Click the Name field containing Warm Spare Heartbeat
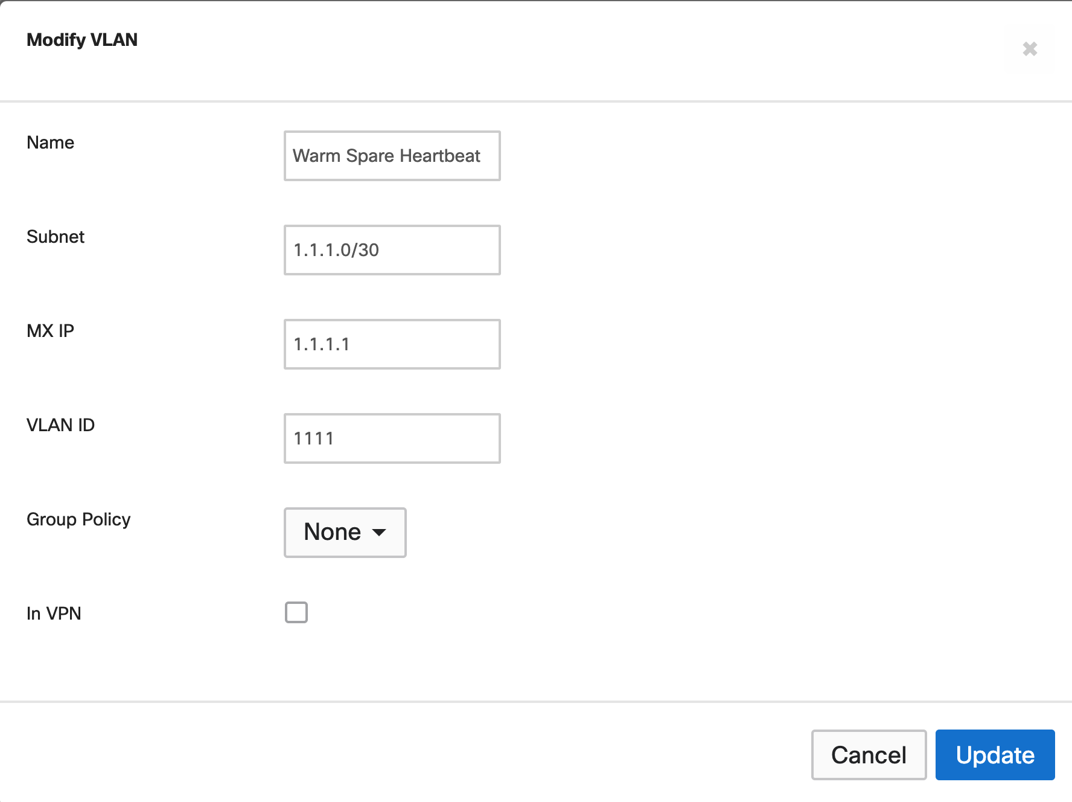The height and width of the screenshot is (802, 1072). (392, 156)
